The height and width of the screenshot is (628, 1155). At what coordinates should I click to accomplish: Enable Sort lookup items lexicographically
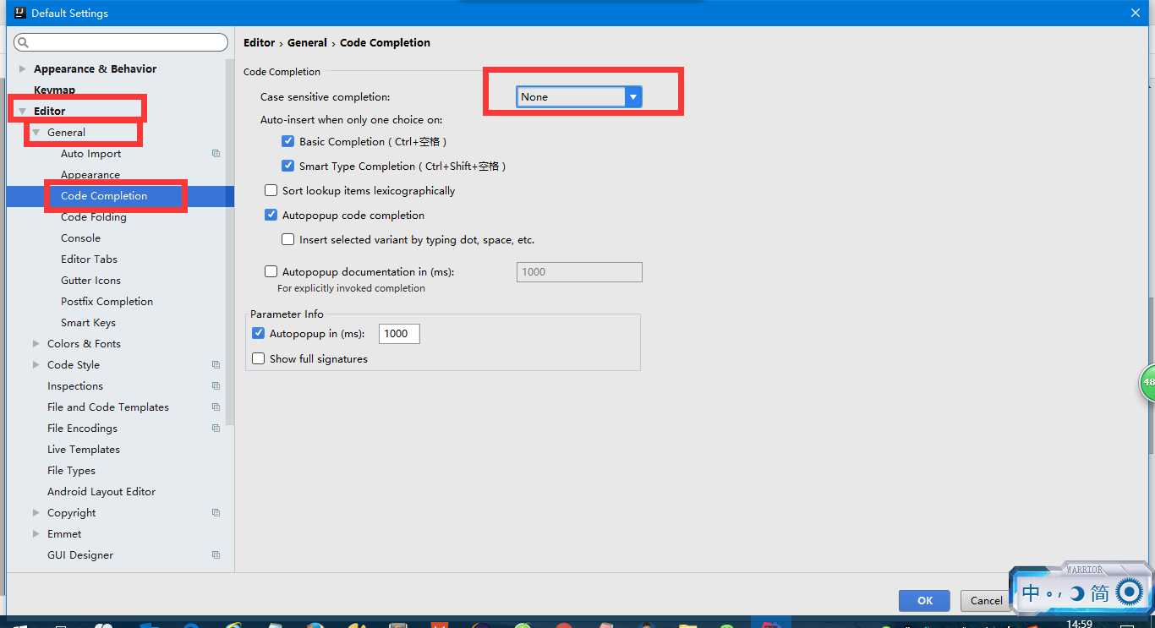click(271, 191)
